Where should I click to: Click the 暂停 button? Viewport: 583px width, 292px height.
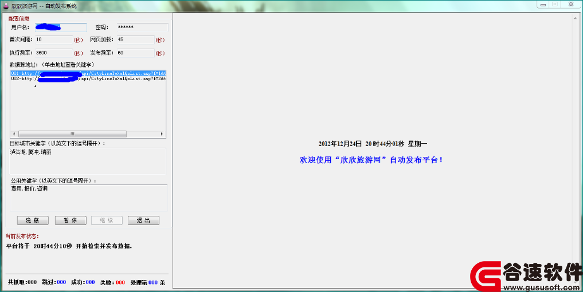coord(71,220)
